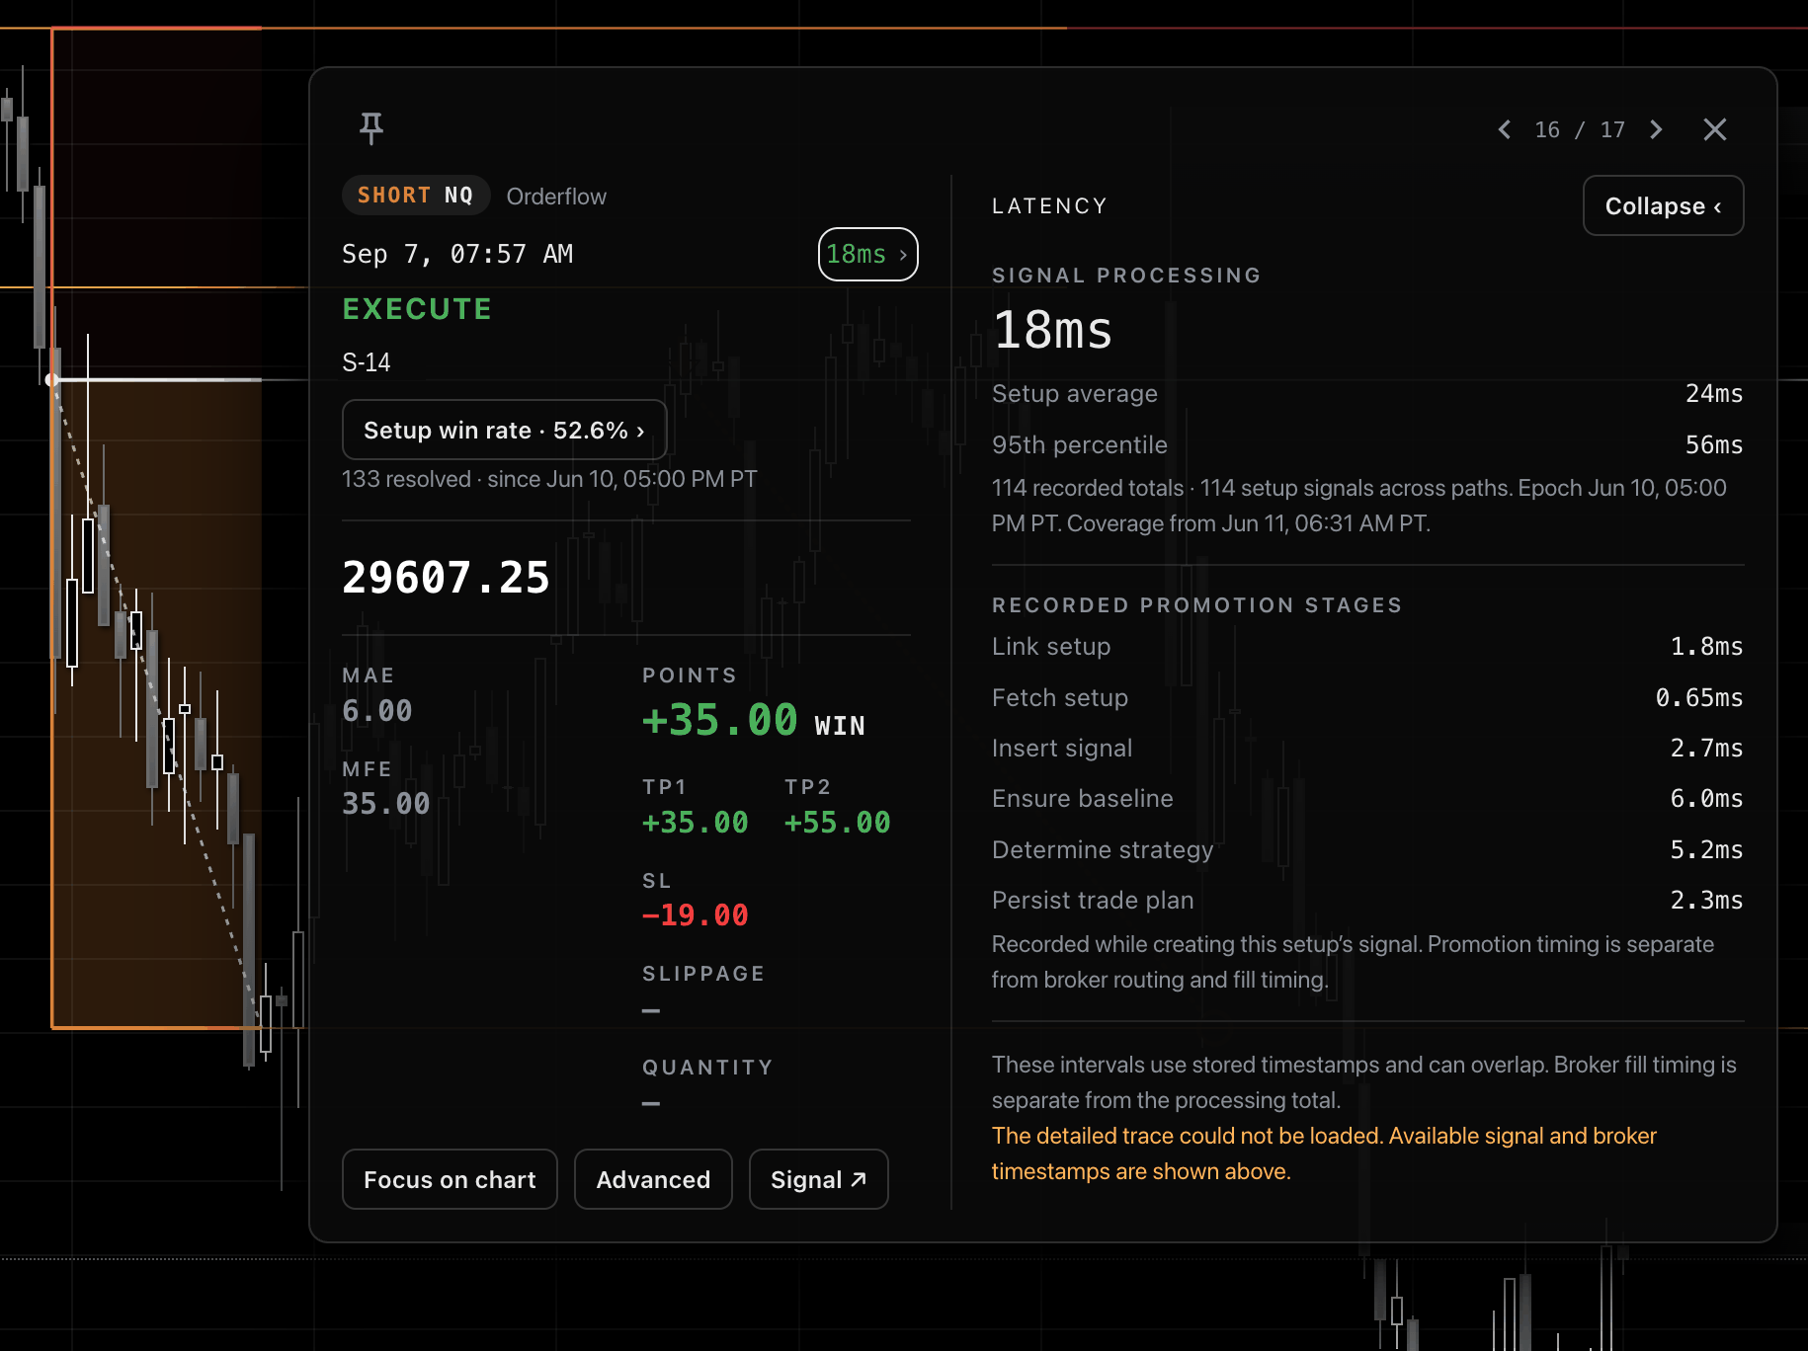The height and width of the screenshot is (1351, 1808).
Task: Click the Orderflow label
Action: tap(556, 197)
